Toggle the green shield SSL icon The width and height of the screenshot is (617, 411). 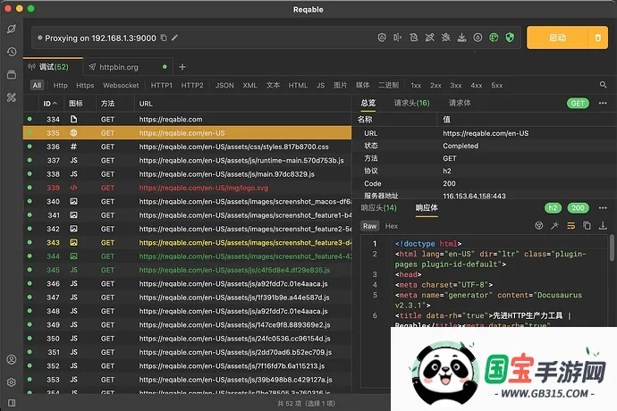tap(510, 38)
